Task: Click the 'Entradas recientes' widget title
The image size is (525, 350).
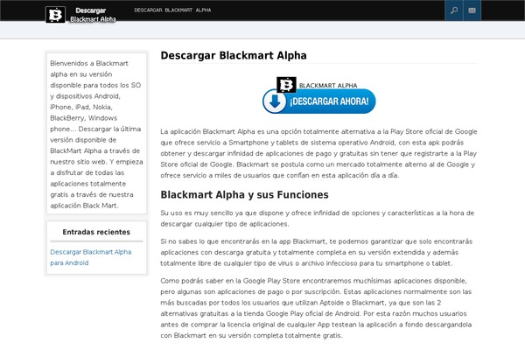Action: tap(96, 232)
